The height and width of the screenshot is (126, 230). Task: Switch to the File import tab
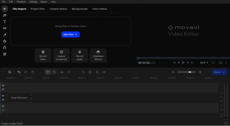(x=19, y=9)
